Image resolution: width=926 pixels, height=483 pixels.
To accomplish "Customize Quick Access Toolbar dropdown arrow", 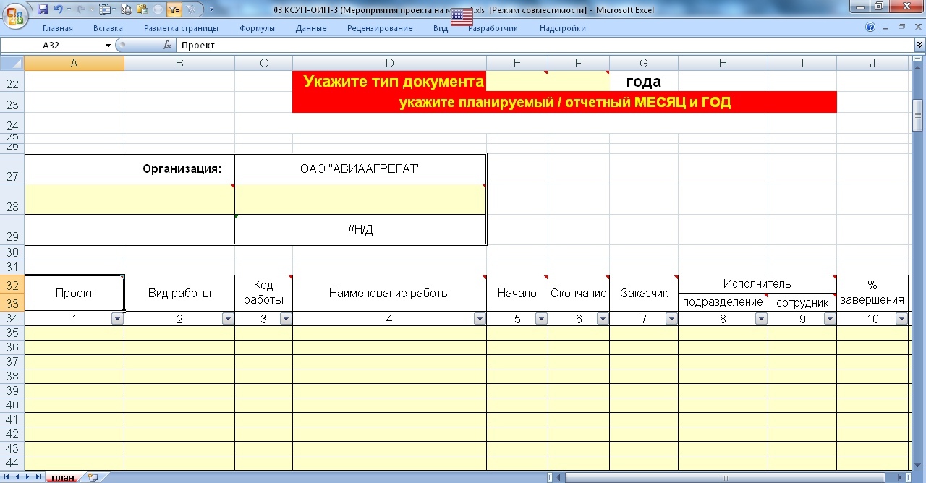I will [211, 9].
